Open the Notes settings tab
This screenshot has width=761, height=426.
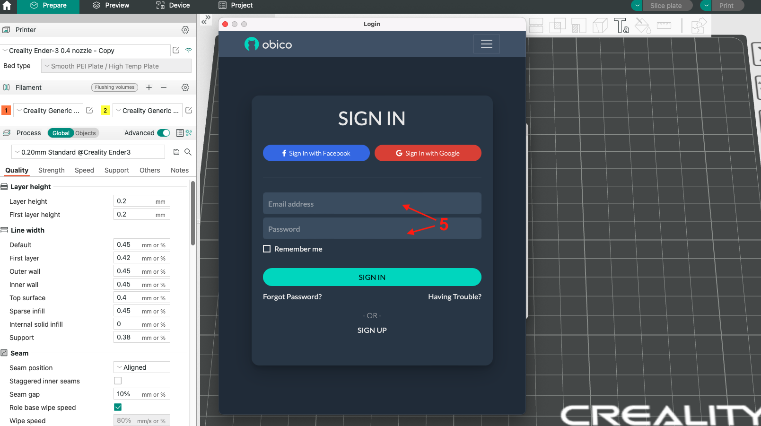click(x=180, y=170)
